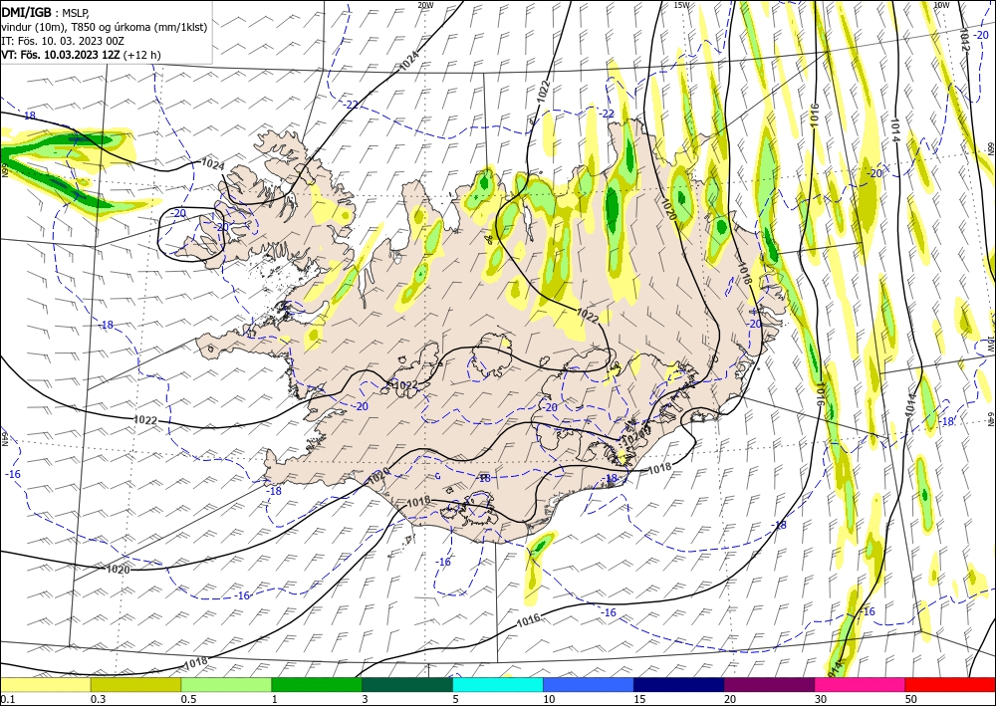Click the cyan 5–10 legend swatch
This screenshot has width=996, height=706.
click(498, 684)
